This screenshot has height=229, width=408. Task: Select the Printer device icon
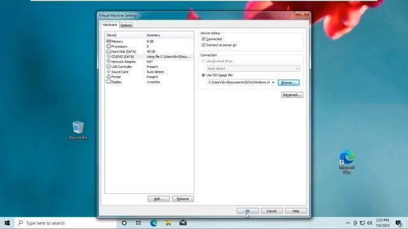tap(108, 76)
